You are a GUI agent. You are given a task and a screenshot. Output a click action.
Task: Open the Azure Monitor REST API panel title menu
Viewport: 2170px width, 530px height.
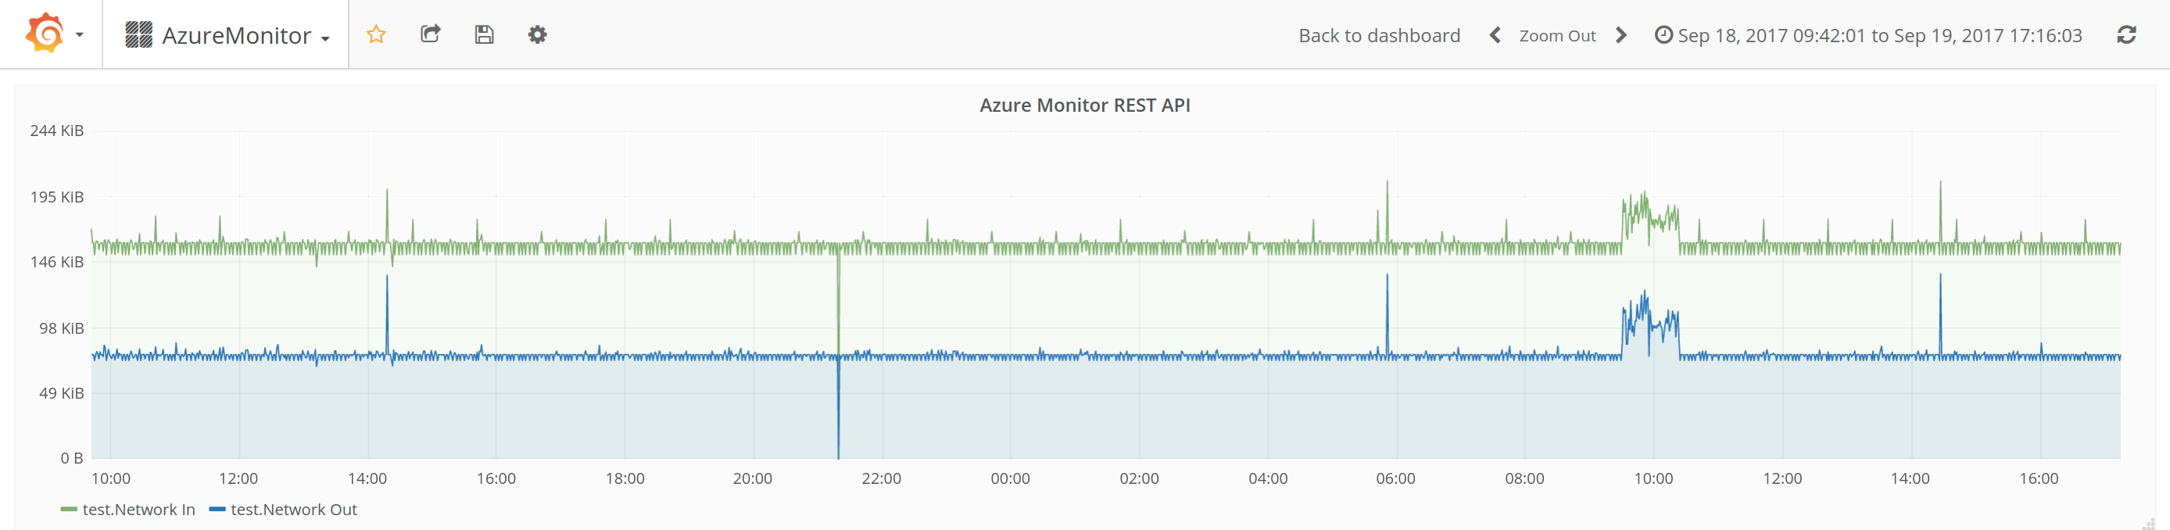click(1084, 106)
